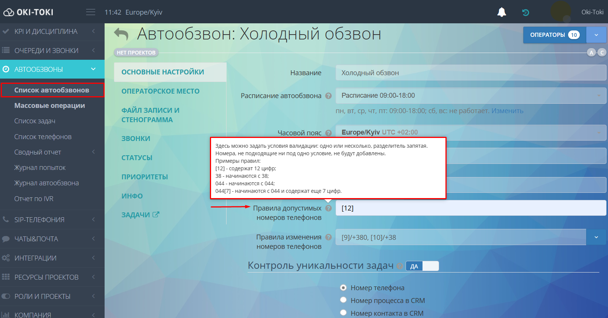
Task: Open help for Правила изменения номеров
Action: tap(328, 237)
